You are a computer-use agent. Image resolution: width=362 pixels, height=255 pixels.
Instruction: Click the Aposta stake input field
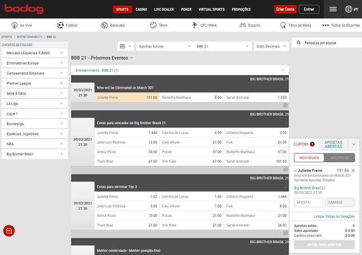coord(308,203)
